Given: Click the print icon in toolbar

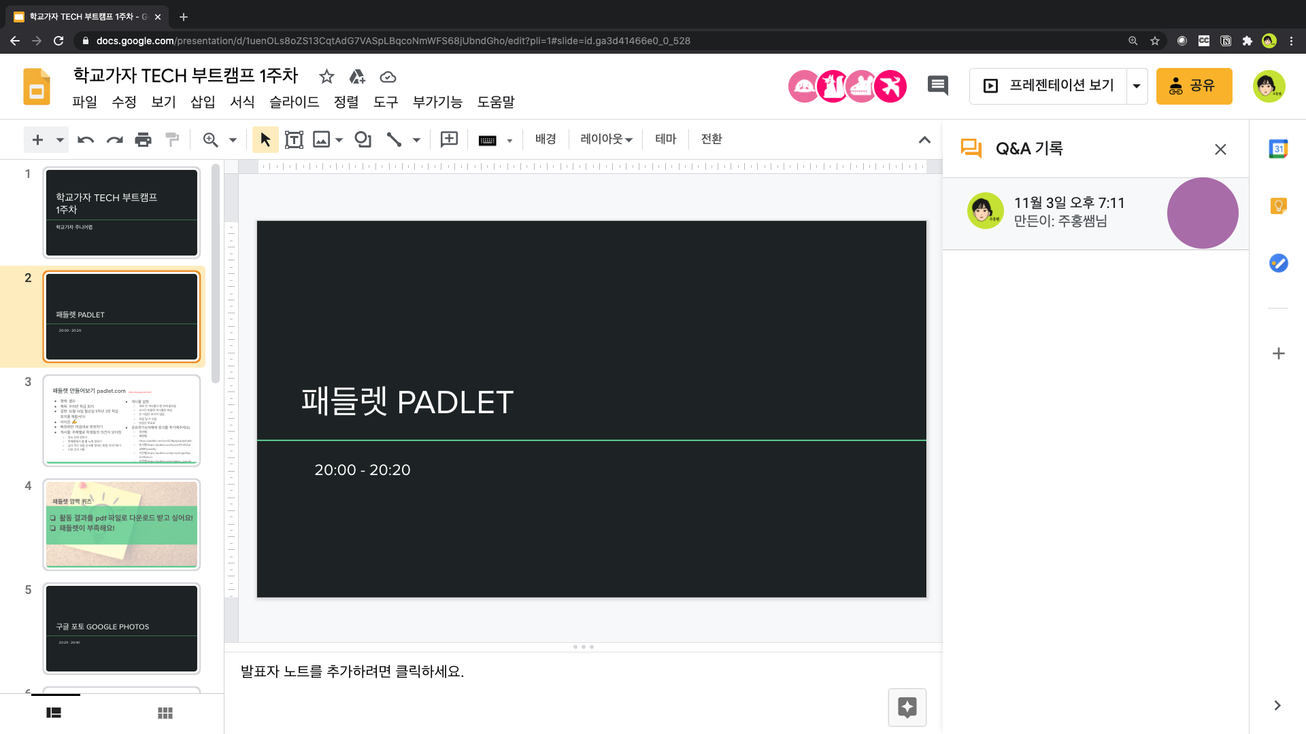Looking at the screenshot, I should tap(143, 140).
